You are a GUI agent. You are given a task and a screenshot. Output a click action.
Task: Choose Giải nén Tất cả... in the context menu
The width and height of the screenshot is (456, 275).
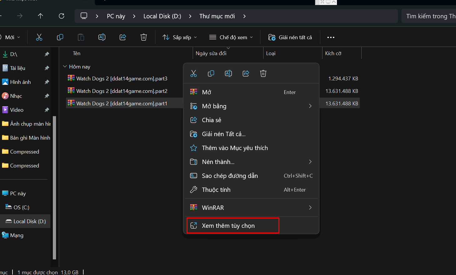click(252, 134)
